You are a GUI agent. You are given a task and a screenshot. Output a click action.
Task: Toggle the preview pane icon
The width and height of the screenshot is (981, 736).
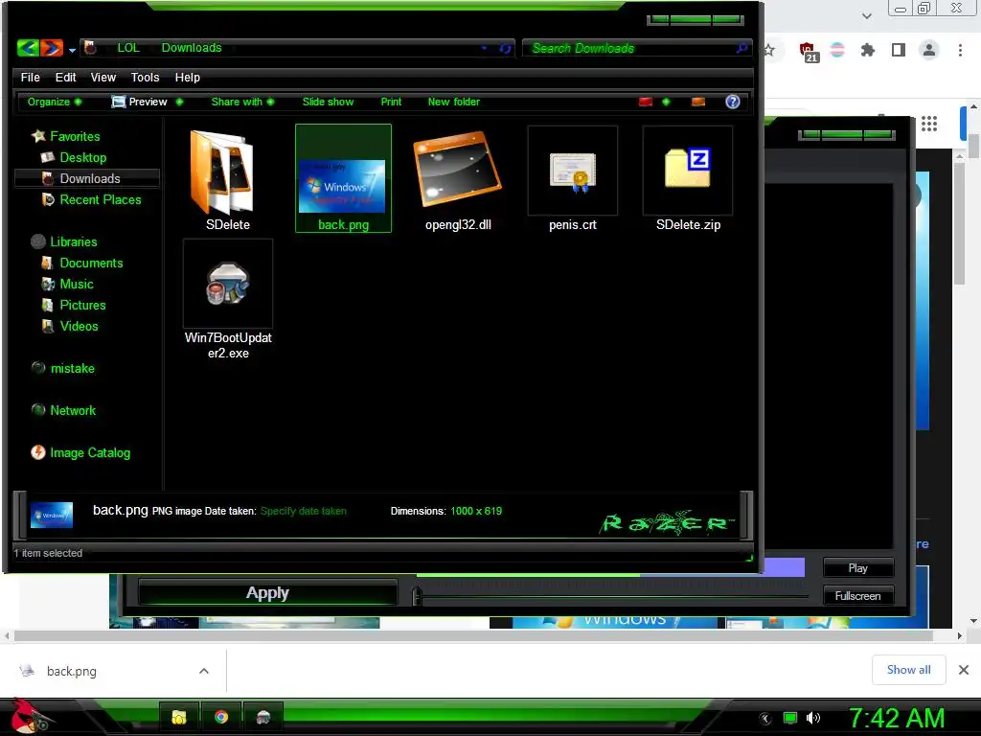coord(698,102)
